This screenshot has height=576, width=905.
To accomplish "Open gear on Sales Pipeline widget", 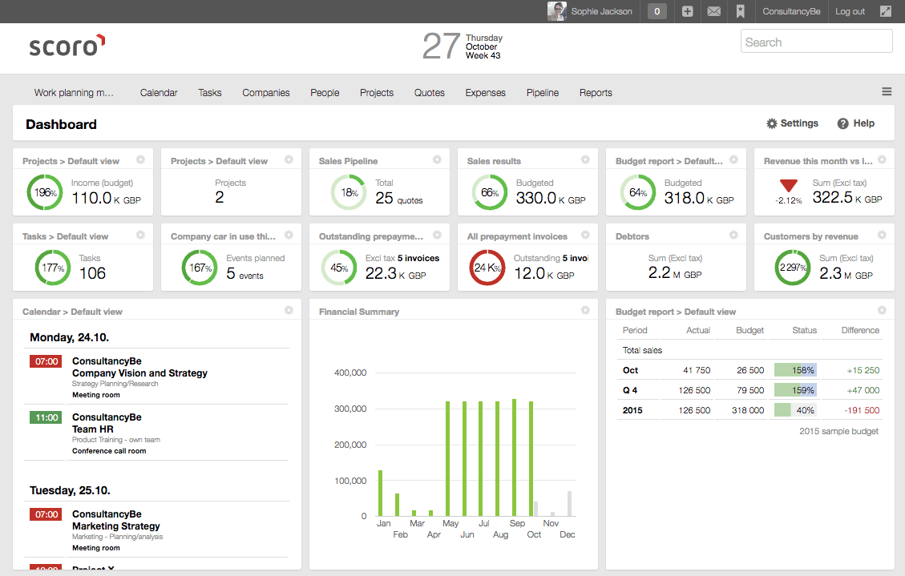I will click(437, 159).
